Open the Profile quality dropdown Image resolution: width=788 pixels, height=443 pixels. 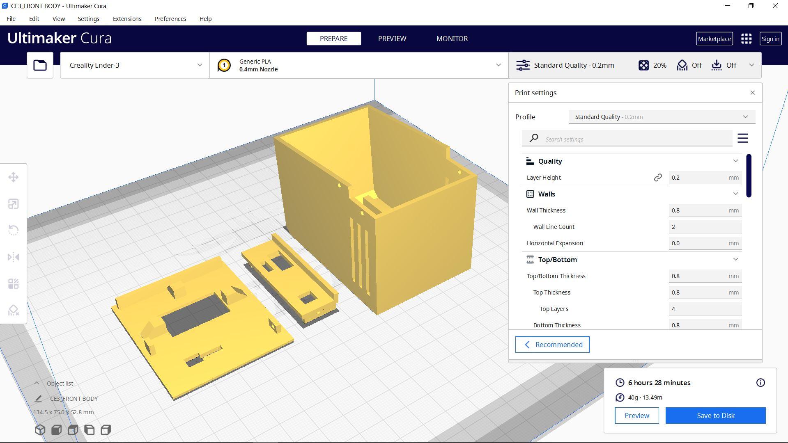tap(662, 117)
